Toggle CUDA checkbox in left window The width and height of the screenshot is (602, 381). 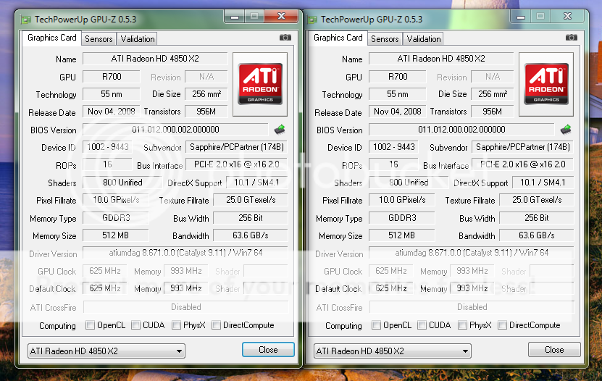tap(135, 325)
